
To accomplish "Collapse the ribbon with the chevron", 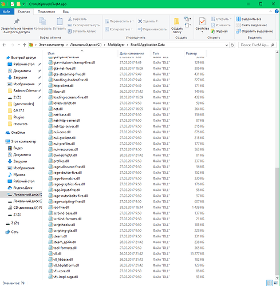I will [270, 11].
